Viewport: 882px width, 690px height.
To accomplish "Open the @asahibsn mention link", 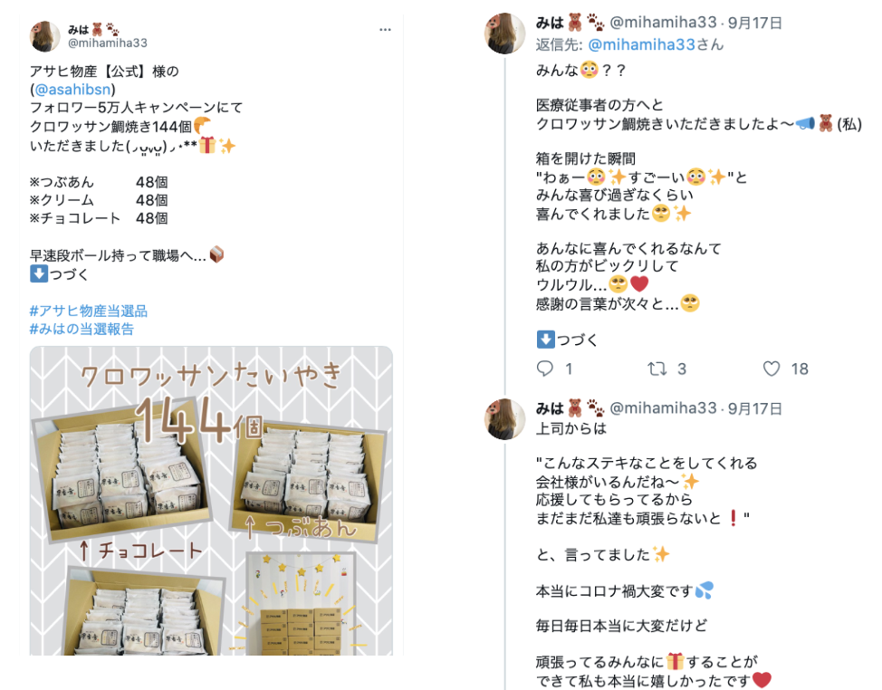I will click(72, 90).
